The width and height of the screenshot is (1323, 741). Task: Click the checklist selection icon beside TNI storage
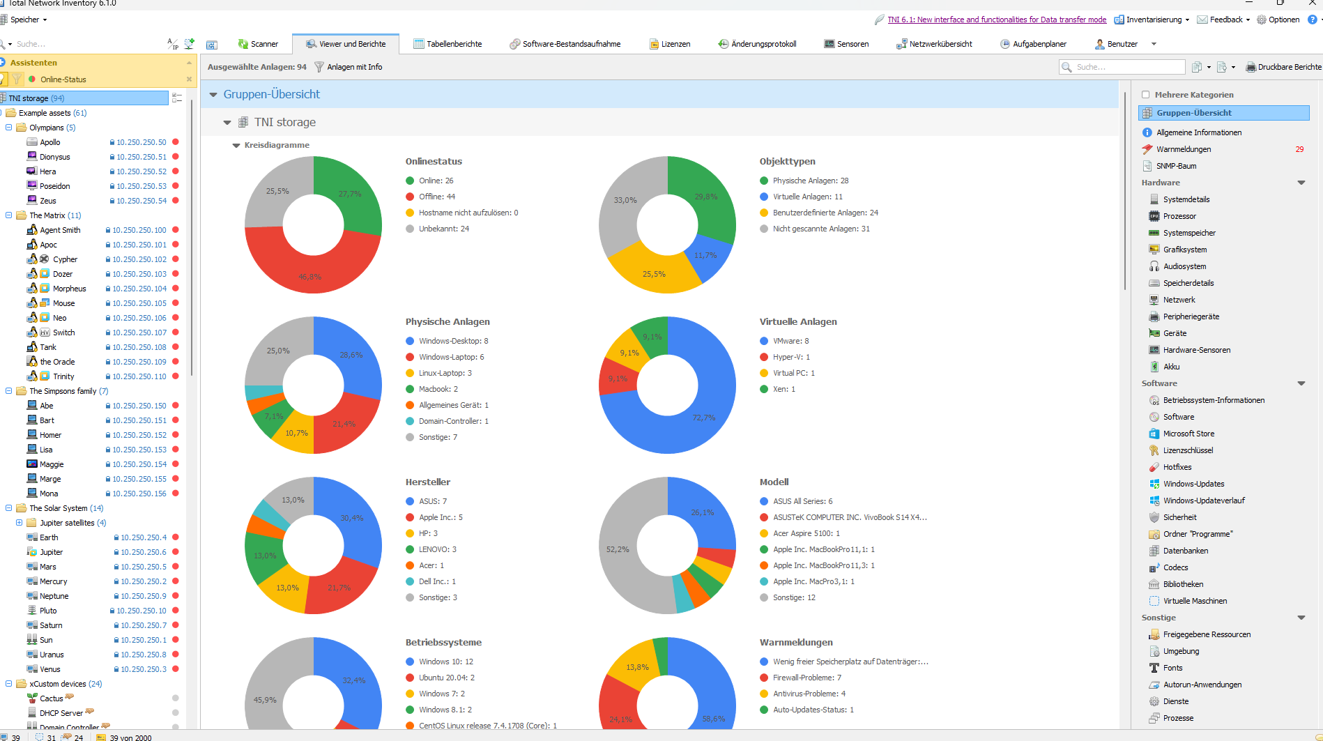click(x=177, y=98)
